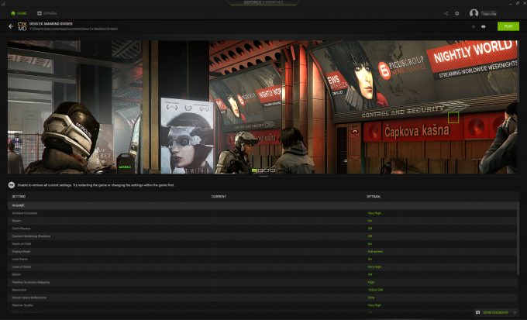Click the Deus Ex game logo icon
Image resolution: width=527 pixels, height=320 pixels.
click(22, 26)
